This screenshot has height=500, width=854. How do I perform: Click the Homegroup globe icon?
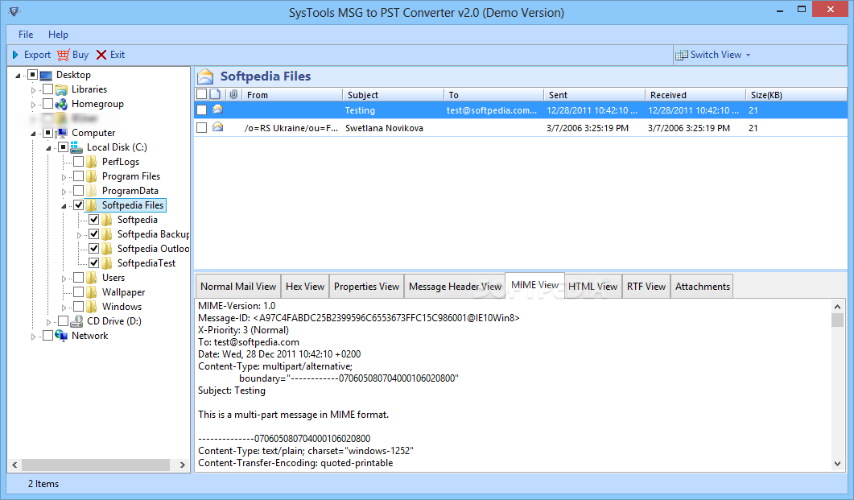click(x=61, y=104)
